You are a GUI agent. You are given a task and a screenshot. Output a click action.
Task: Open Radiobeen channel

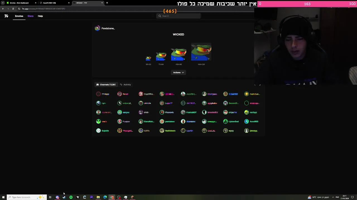[168, 131]
